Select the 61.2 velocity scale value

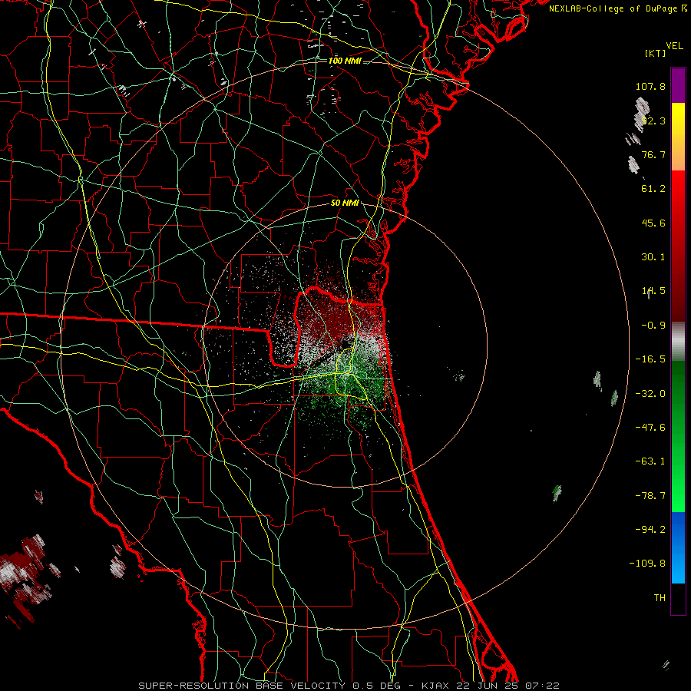coord(653,189)
